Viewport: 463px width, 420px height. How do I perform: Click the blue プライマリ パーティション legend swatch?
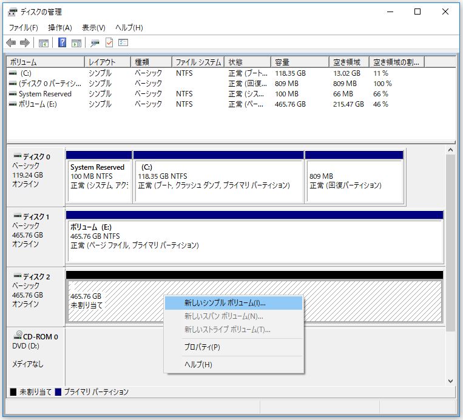pyautogui.click(x=58, y=392)
